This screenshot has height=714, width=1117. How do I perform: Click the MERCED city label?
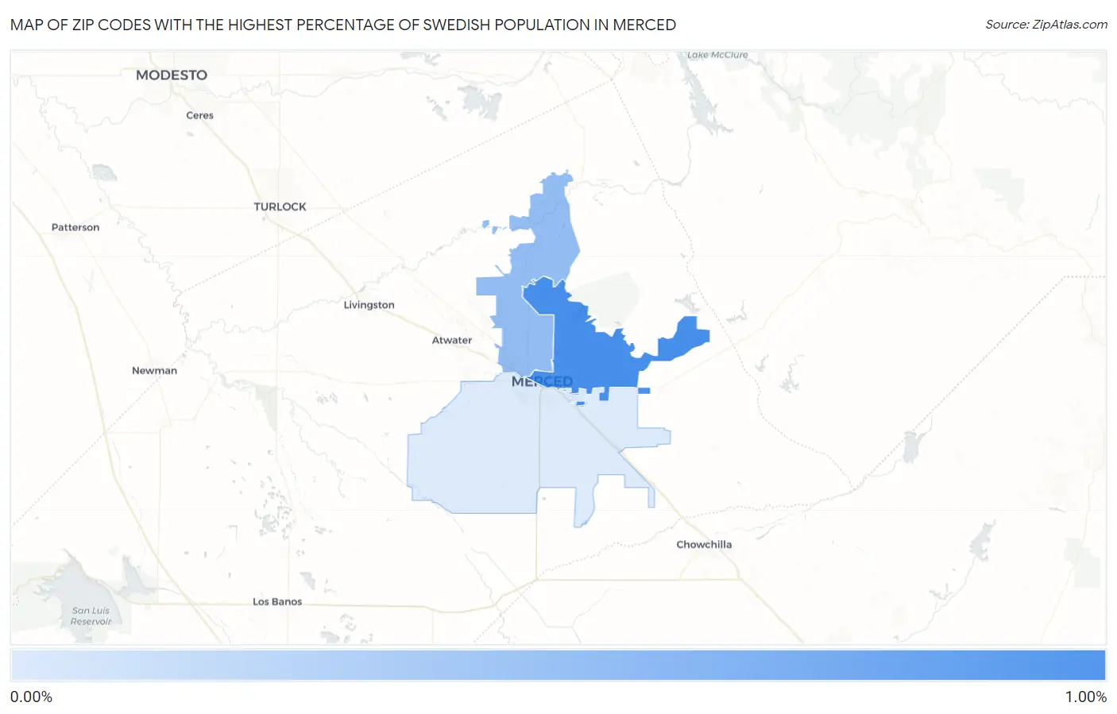(542, 381)
